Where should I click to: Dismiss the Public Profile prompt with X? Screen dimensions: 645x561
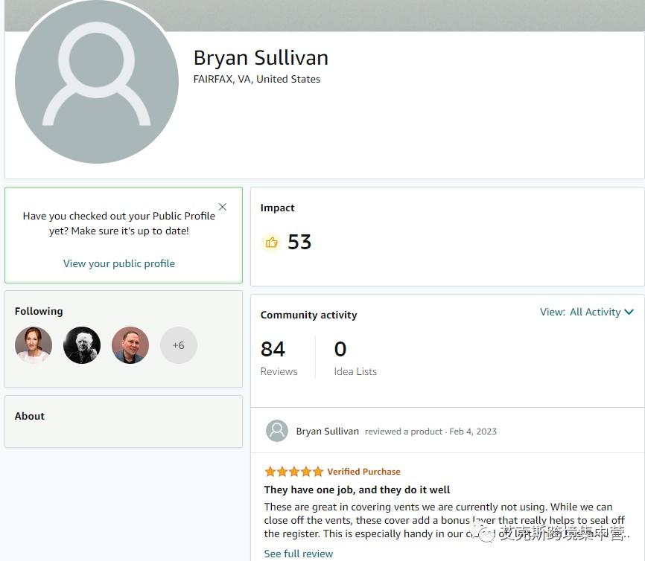[223, 207]
